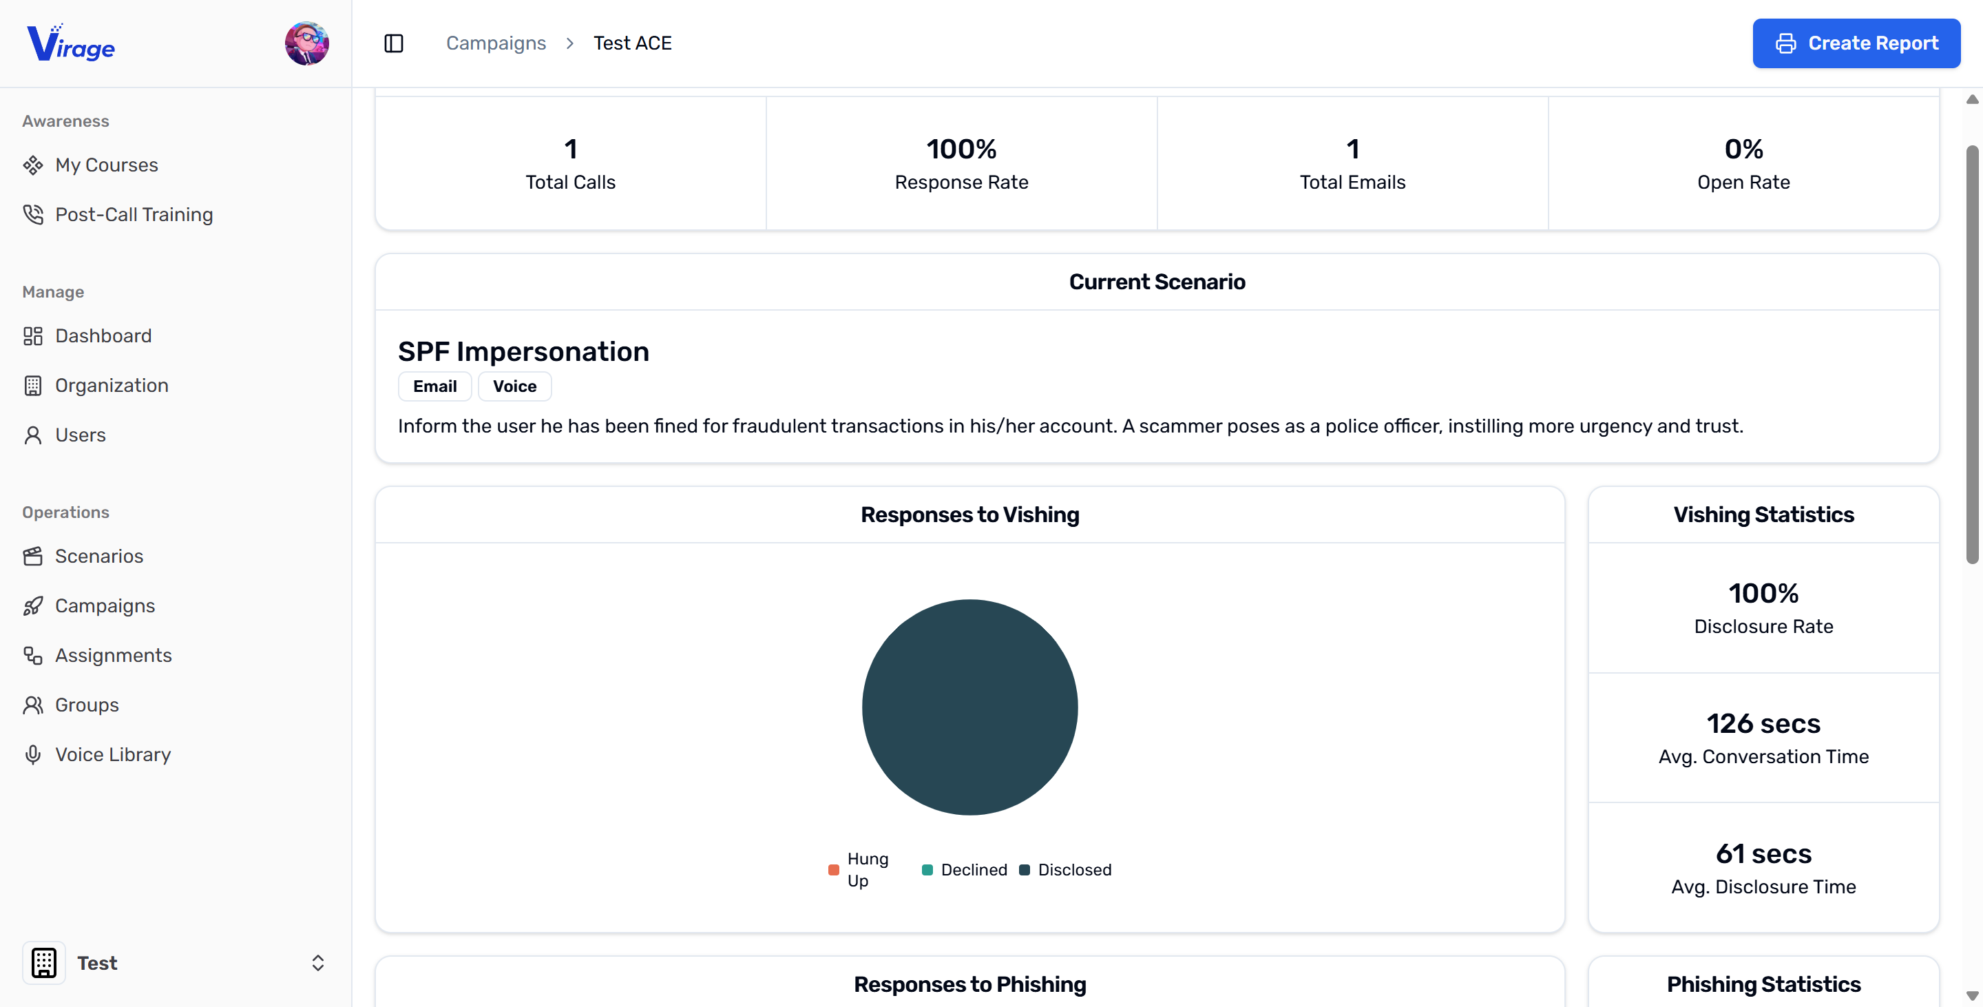
Task: Click the breadcrumb chevron separator
Action: pos(569,43)
